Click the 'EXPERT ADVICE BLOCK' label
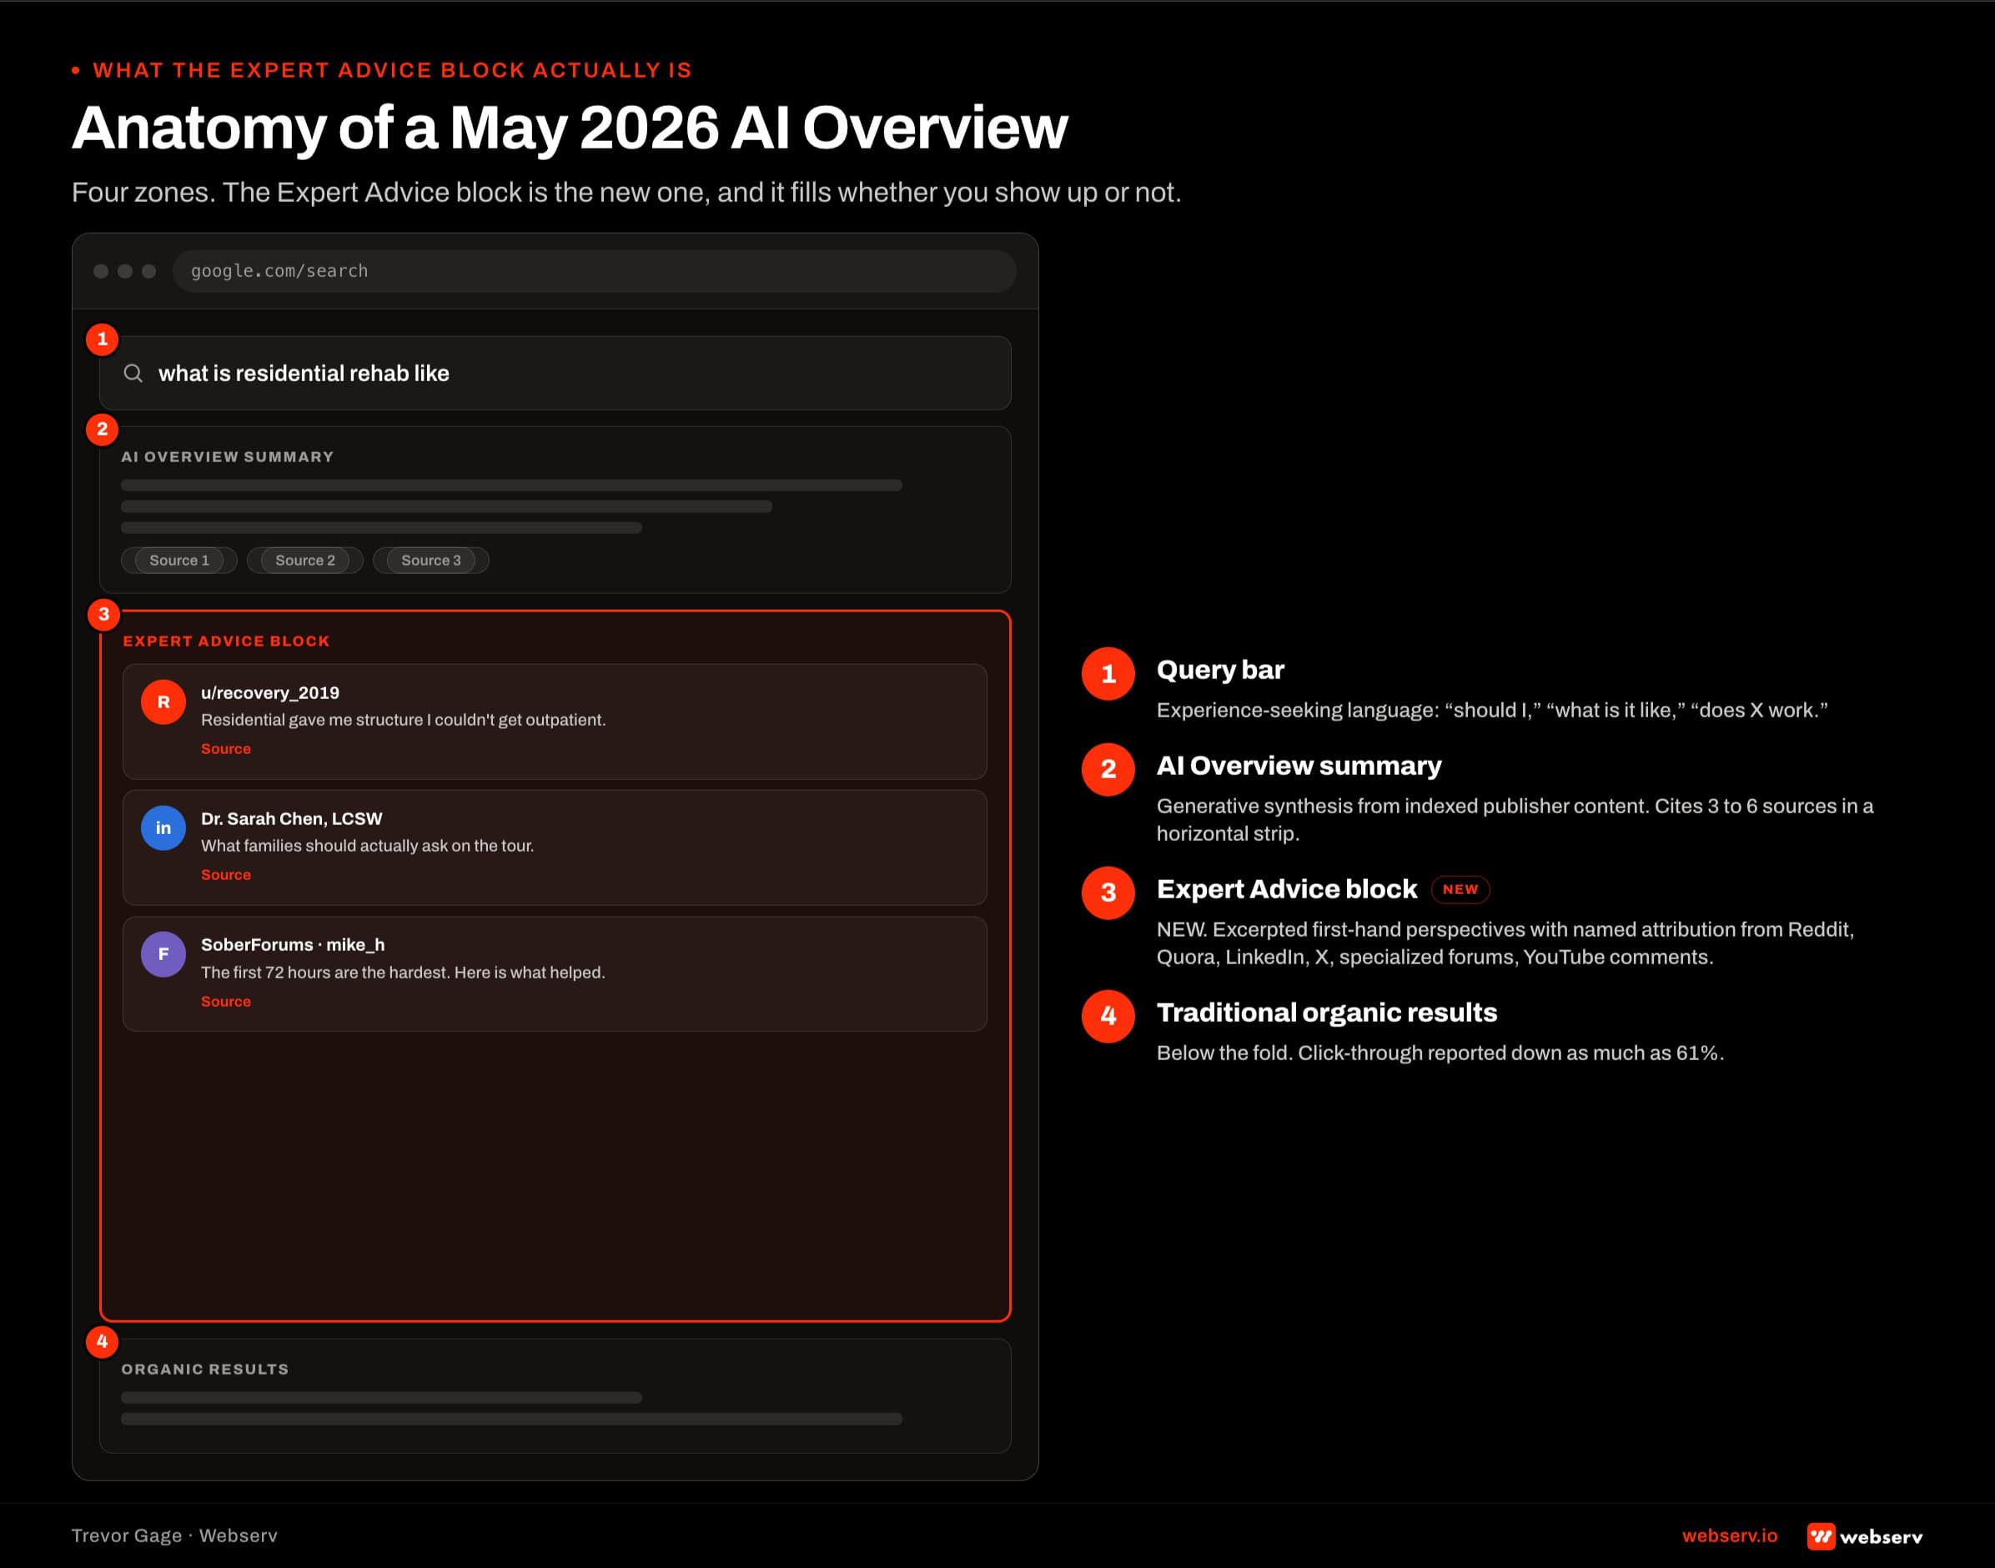This screenshot has width=1995, height=1568. click(226, 641)
